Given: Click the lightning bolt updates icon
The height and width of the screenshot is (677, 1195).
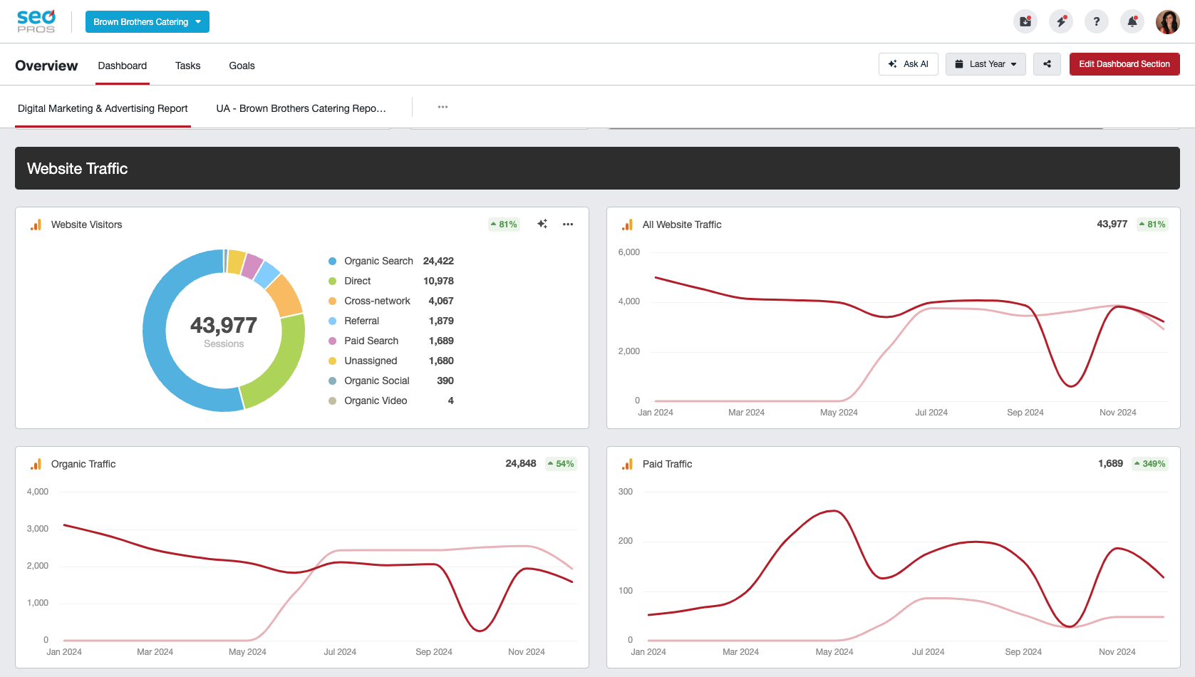Looking at the screenshot, I should click(x=1061, y=21).
